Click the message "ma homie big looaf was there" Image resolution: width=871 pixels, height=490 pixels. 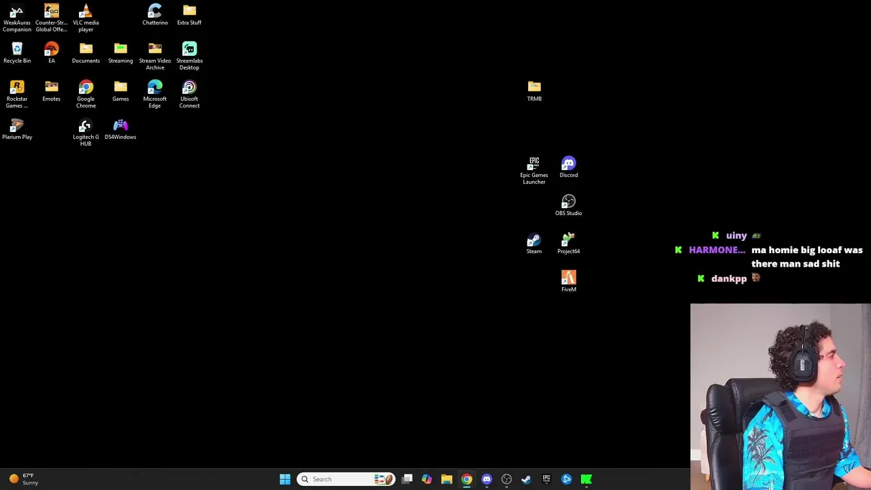pyautogui.click(x=807, y=257)
